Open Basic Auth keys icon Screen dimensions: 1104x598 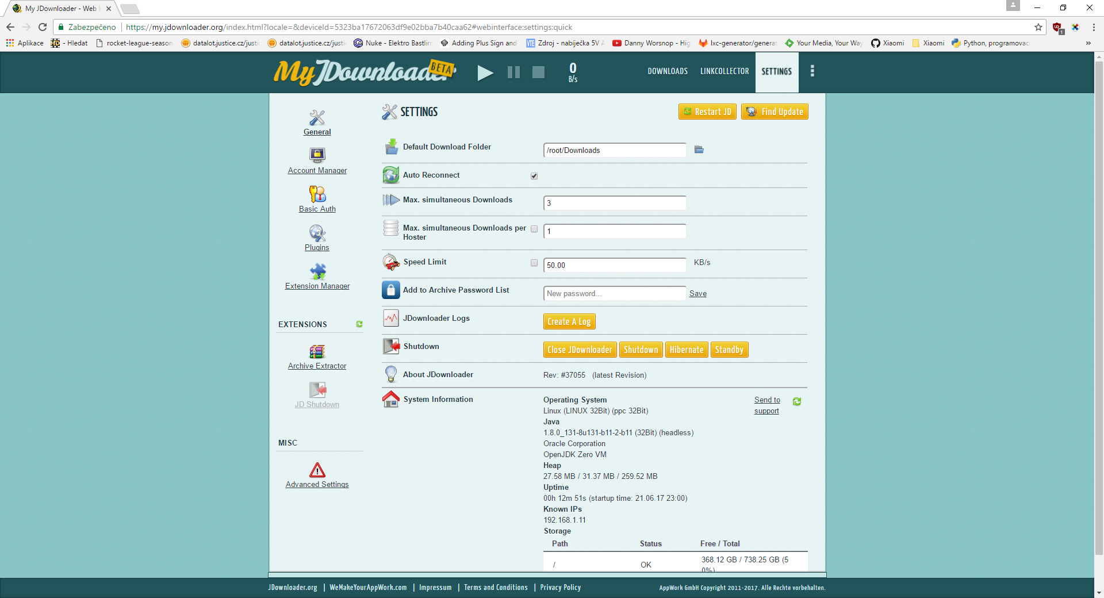click(317, 194)
